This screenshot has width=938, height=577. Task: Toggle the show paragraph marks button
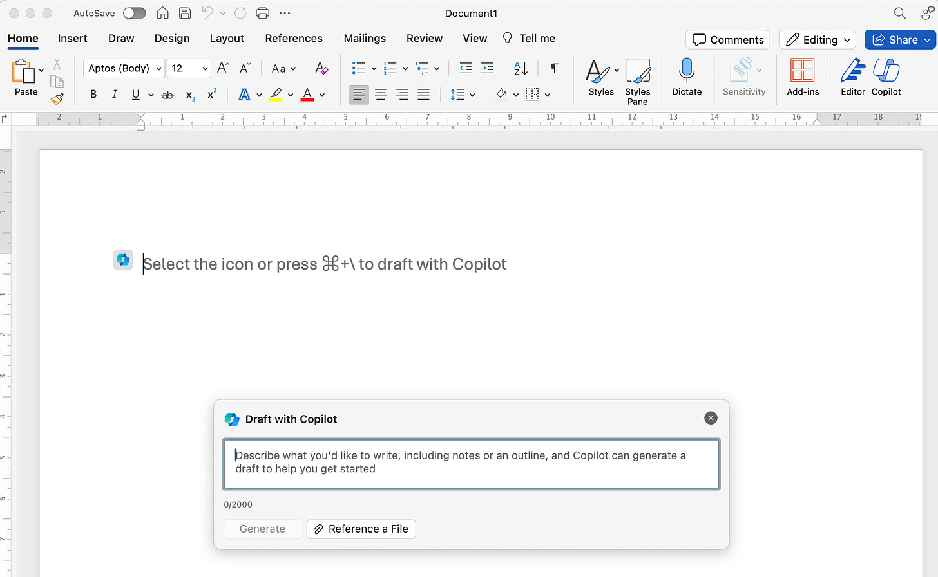pyautogui.click(x=554, y=68)
